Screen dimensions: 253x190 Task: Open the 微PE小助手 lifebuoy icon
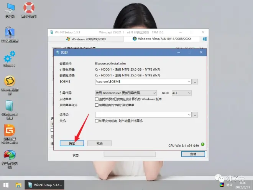coord(29,10)
